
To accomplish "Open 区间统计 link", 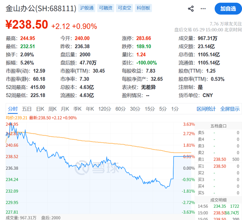I will tap(206, 109).
